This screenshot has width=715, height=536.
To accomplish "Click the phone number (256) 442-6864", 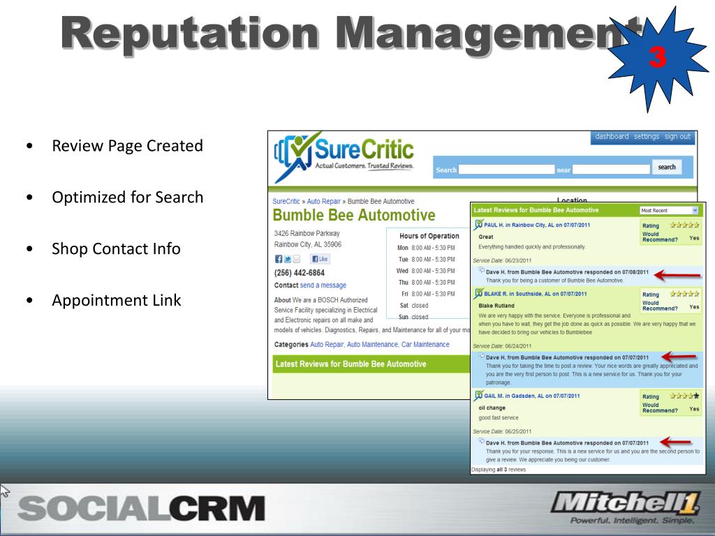I will point(299,273).
